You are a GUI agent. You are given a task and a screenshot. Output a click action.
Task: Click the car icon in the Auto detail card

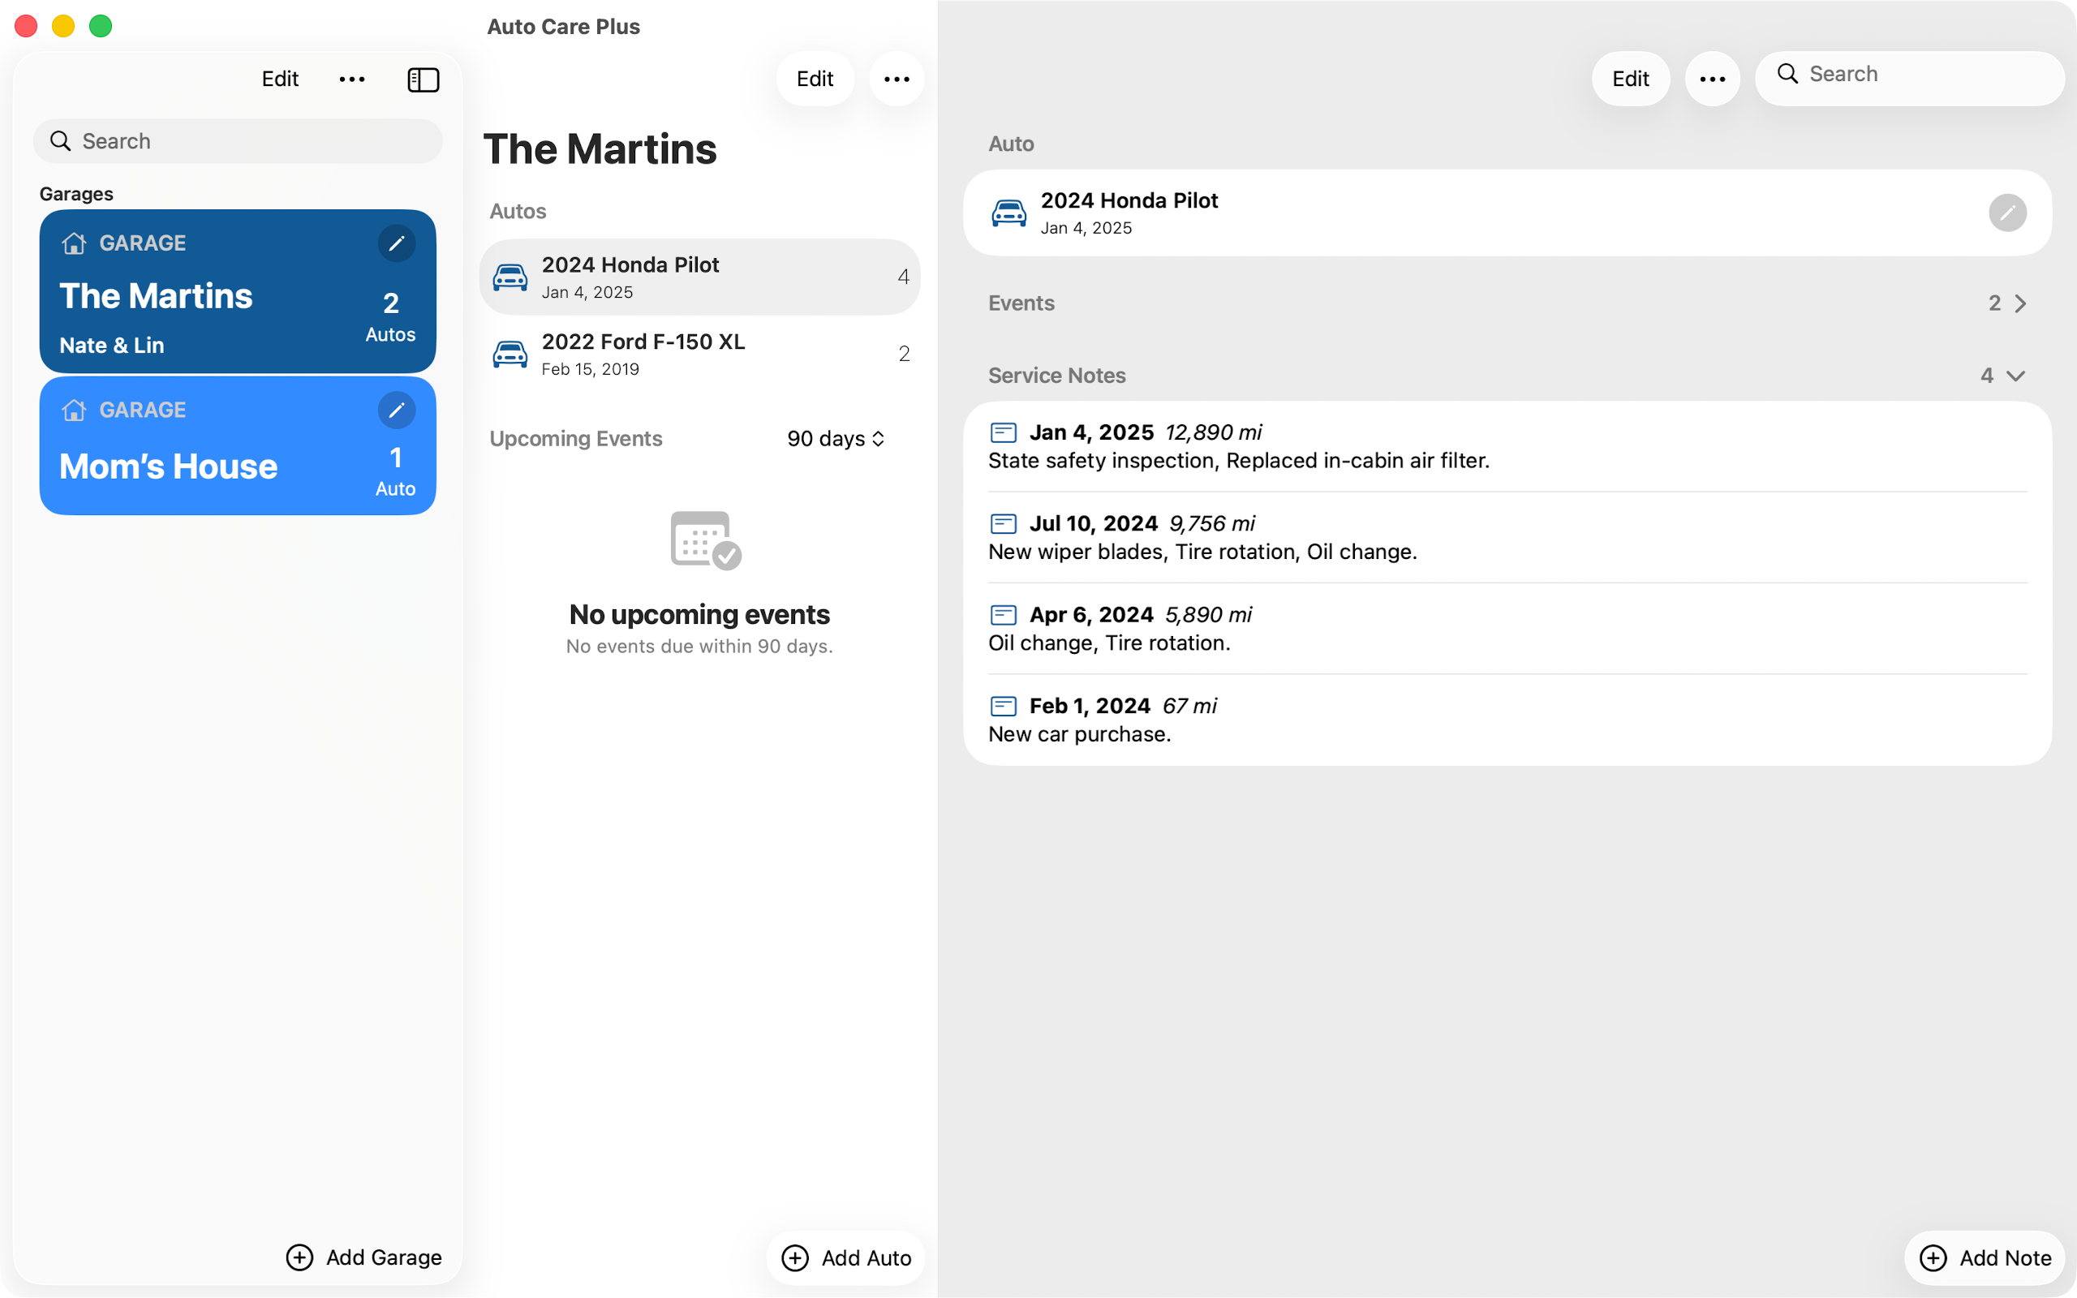[1008, 213]
